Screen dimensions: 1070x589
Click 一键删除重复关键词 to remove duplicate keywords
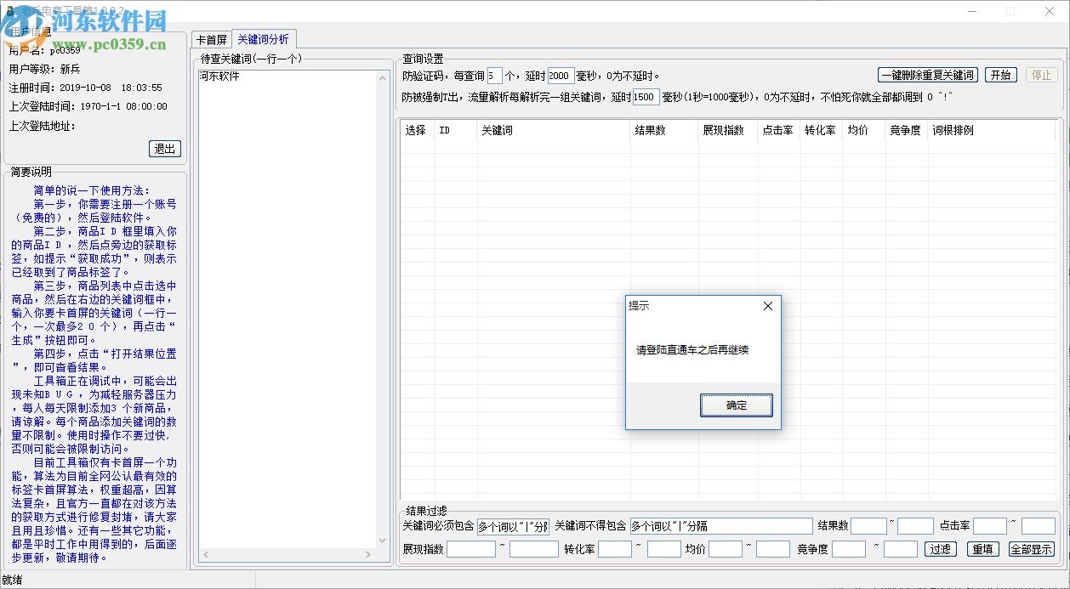[x=927, y=74]
